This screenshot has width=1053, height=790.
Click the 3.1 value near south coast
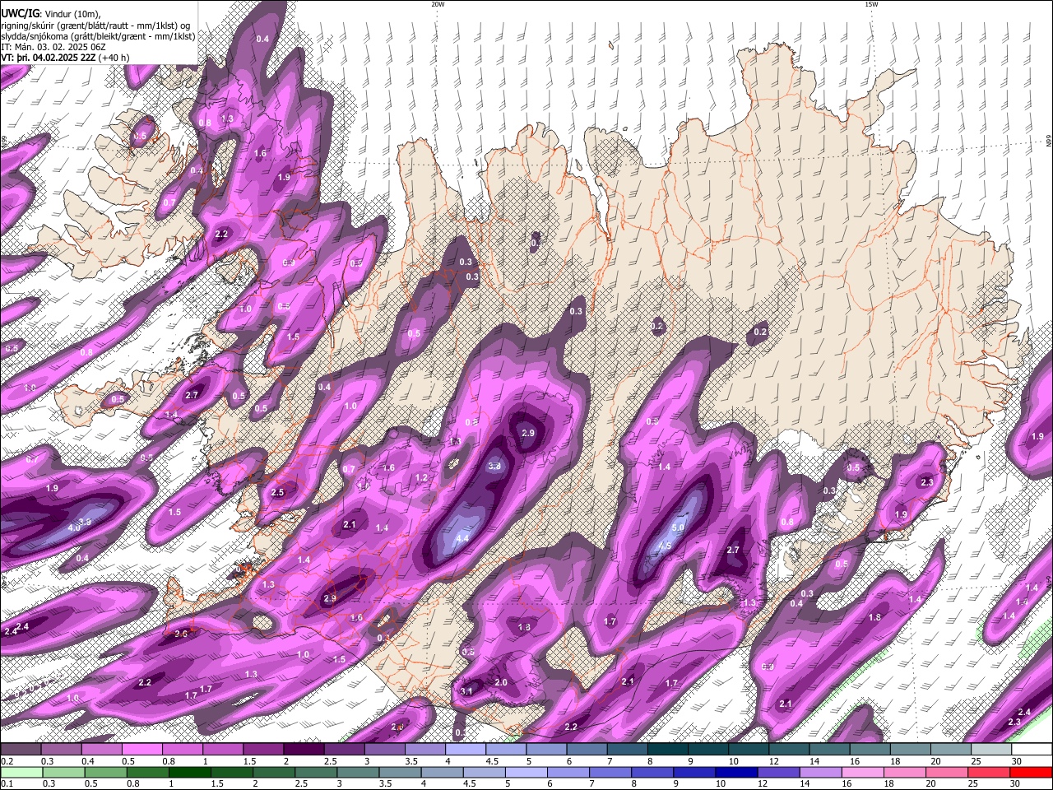tap(466, 691)
